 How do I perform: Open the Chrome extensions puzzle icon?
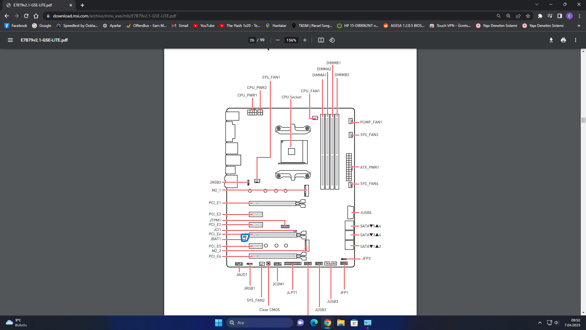pyautogui.click(x=540, y=16)
